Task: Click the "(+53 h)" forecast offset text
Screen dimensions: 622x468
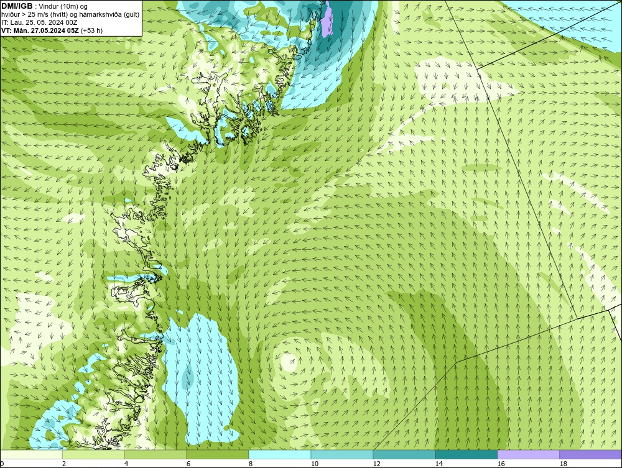Action: point(91,30)
